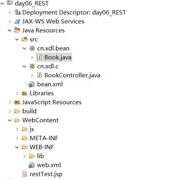Click the WebContent folder icon
The width and height of the screenshot is (181, 180).
[x=17, y=120]
